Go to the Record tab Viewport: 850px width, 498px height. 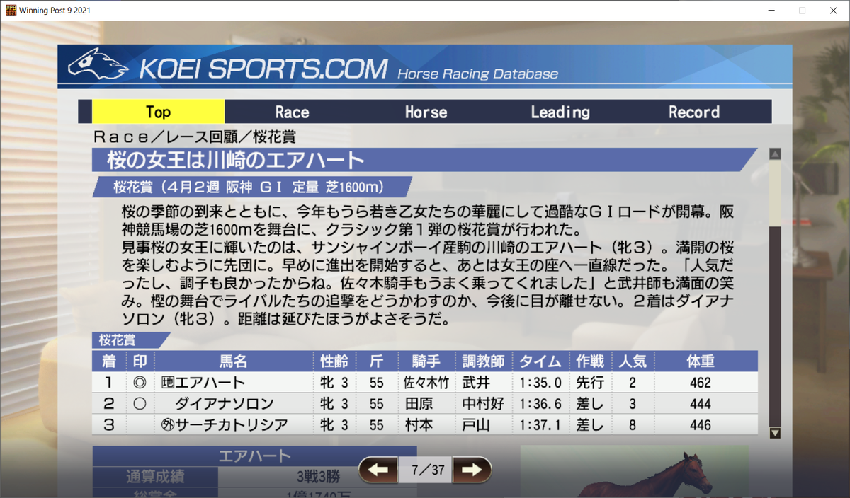coord(694,112)
